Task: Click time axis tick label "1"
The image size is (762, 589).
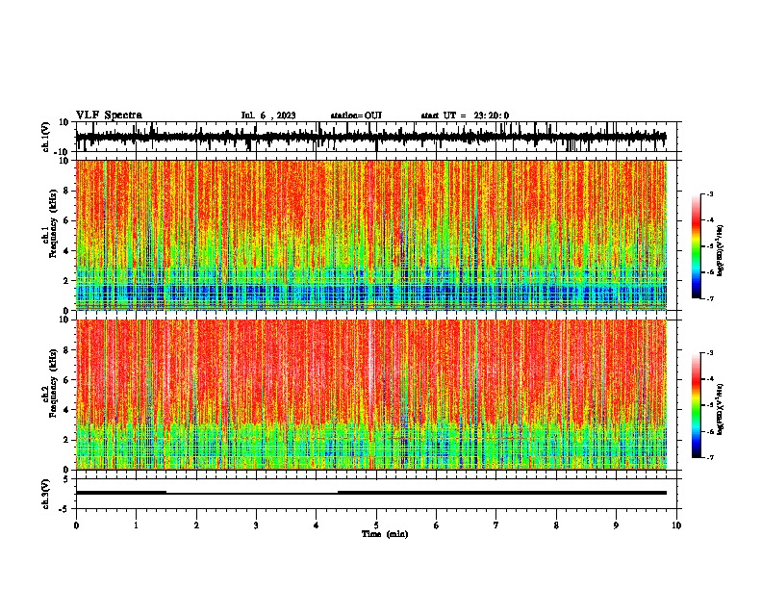Action: [x=136, y=525]
